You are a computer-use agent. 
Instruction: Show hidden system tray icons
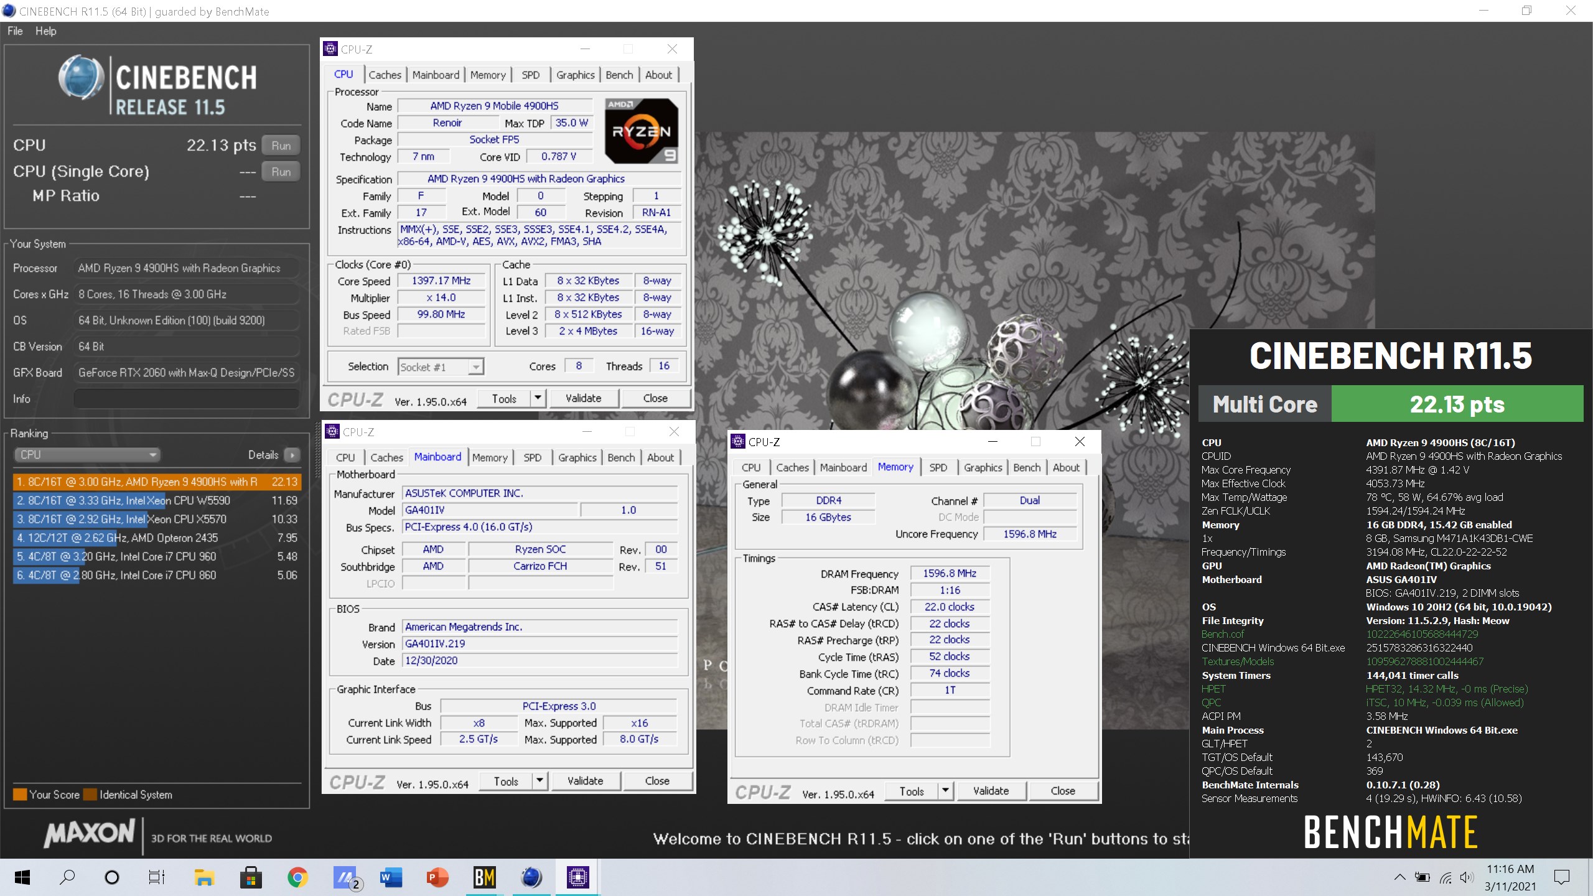[x=1399, y=877]
